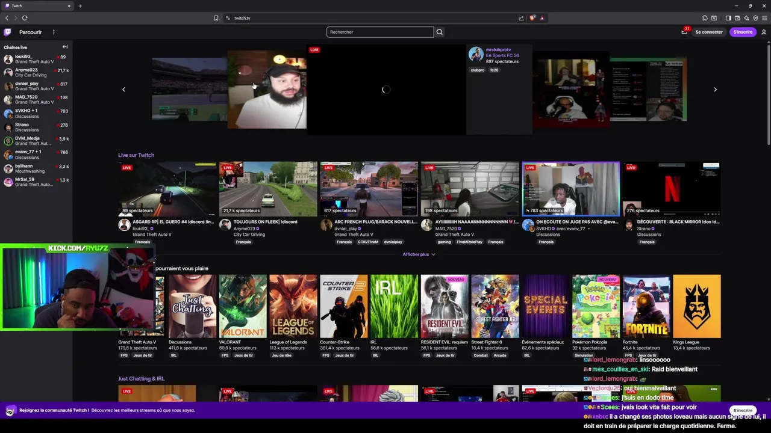Image resolution: width=771 pixels, height=433 pixels.
Task: Click Just Chatting & IRL section link
Action: coord(141,379)
